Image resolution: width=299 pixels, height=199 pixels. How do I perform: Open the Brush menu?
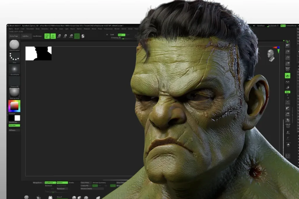point(17,29)
